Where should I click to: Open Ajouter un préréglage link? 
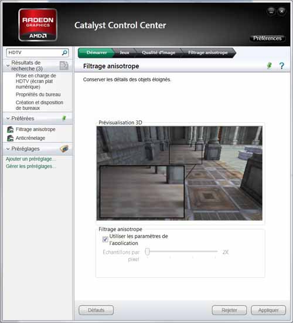(31, 159)
